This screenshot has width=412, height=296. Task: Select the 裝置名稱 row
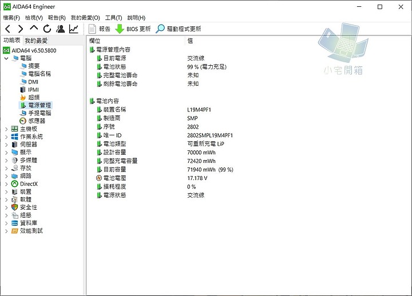(x=114, y=109)
